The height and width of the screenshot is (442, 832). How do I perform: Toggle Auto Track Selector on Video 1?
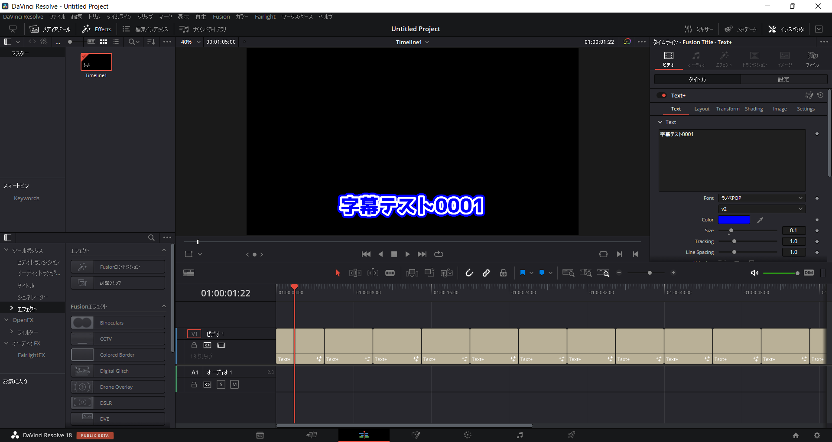[x=208, y=345]
